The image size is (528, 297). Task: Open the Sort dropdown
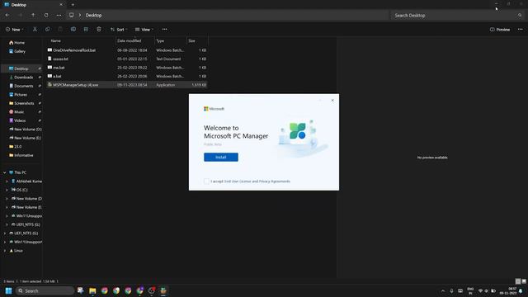point(119,30)
